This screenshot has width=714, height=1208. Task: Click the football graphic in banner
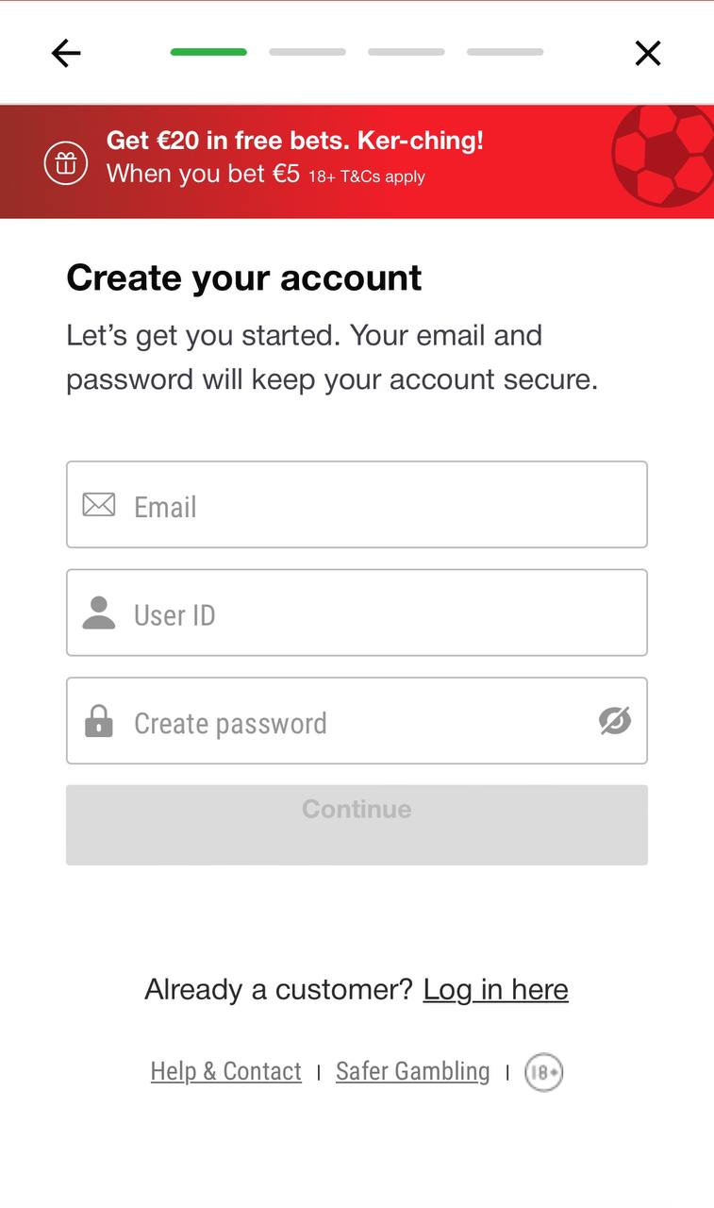coord(663,156)
